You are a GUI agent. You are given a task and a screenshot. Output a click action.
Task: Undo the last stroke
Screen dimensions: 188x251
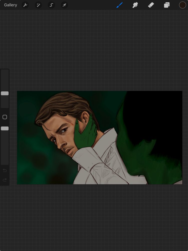5,170
